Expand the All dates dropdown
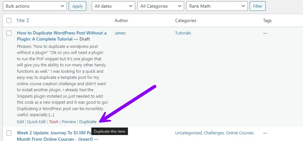Image resolution: width=303 pixels, height=141 pixels. (113, 6)
